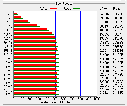
Task: Click the read value 536870
Action: (118, 46)
